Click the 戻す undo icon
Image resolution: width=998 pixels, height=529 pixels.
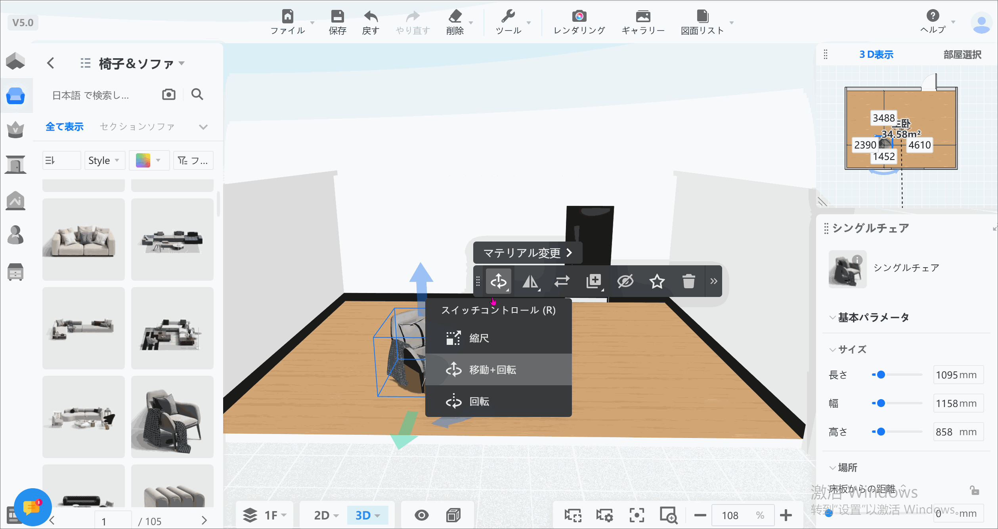[x=371, y=16]
